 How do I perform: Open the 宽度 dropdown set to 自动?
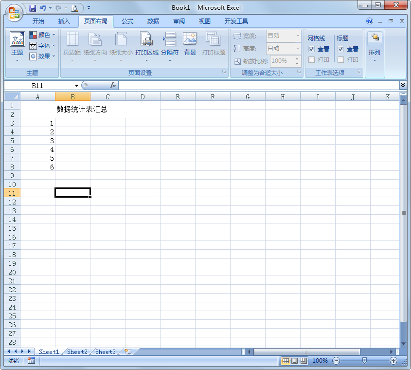tap(298, 36)
